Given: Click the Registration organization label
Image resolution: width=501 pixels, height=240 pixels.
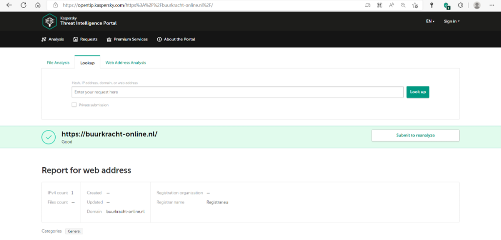Looking at the screenshot, I should [x=179, y=193].
